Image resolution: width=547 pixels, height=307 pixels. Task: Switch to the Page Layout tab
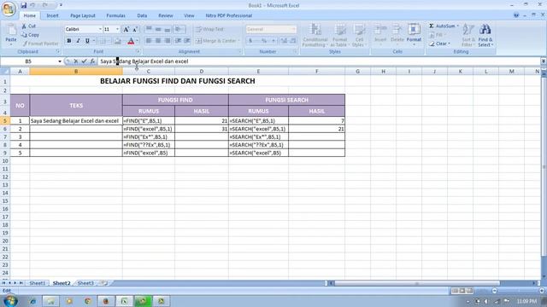click(x=83, y=15)
